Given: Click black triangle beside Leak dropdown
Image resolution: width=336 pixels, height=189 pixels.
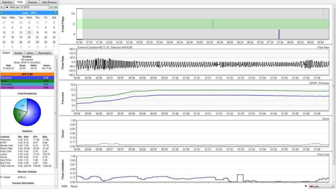Looking at the screenshot, I should (306, 186).
